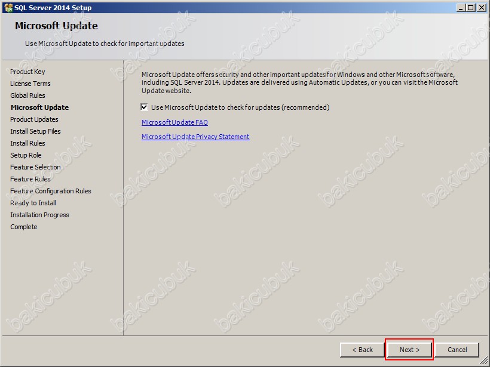
Task: Click the 'SQL Server 2014 Setup' title text
Action: (53, 8)
